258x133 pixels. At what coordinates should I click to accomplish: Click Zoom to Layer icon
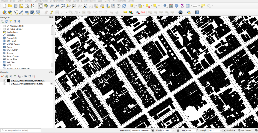[74, 6]
